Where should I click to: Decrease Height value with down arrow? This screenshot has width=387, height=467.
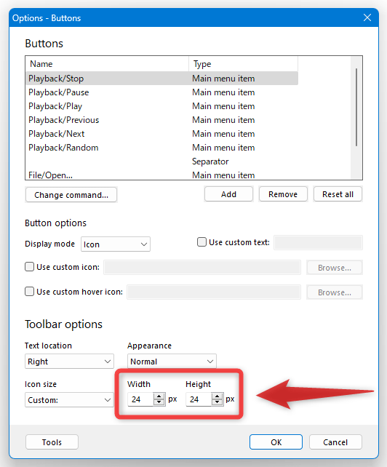point(218,402)
